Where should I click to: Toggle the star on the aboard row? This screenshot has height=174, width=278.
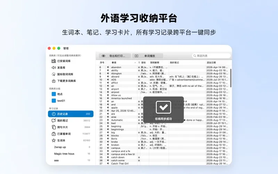point(139,77)
